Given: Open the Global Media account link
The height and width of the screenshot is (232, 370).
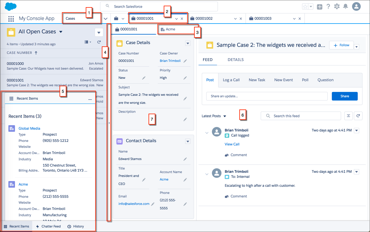Looking at the screenshot, I should [29, 128].
